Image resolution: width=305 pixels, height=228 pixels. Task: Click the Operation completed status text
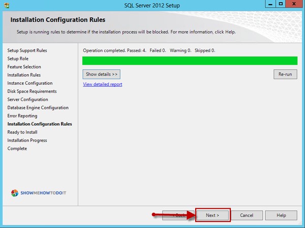pyautogui.click(x=149, y=51)
